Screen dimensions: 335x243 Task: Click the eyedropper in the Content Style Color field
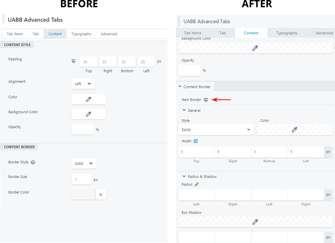click(x=88, y=99)
